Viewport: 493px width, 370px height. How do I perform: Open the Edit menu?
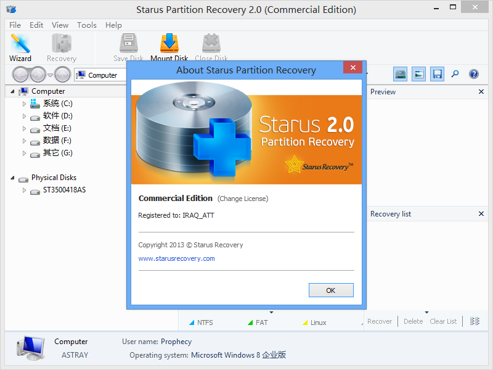(x=36, y=25)
